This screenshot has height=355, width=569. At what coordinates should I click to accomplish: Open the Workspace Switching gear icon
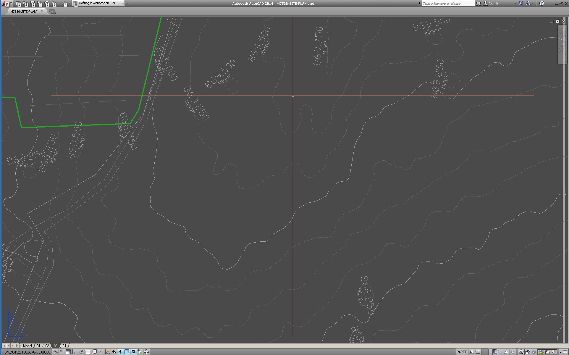[x=521, y=352]
